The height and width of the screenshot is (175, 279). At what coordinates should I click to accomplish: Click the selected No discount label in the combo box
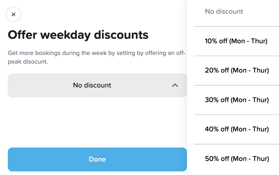[x=92, y=85]
